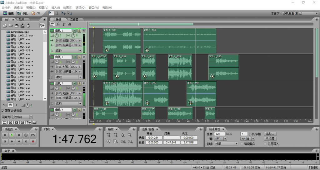Screen dimensions: 320x170
Task: Click the Fast Forward transport button
Action: [x=19, y=141]
